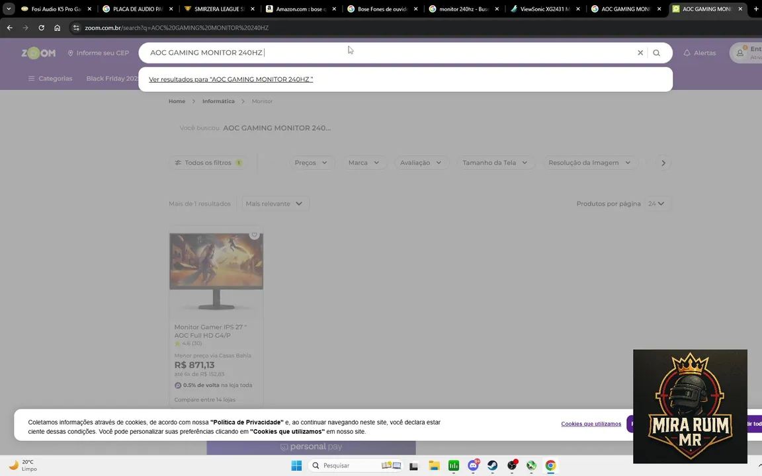
Task: Open the Entrar account button
Action: click(747, 53)
